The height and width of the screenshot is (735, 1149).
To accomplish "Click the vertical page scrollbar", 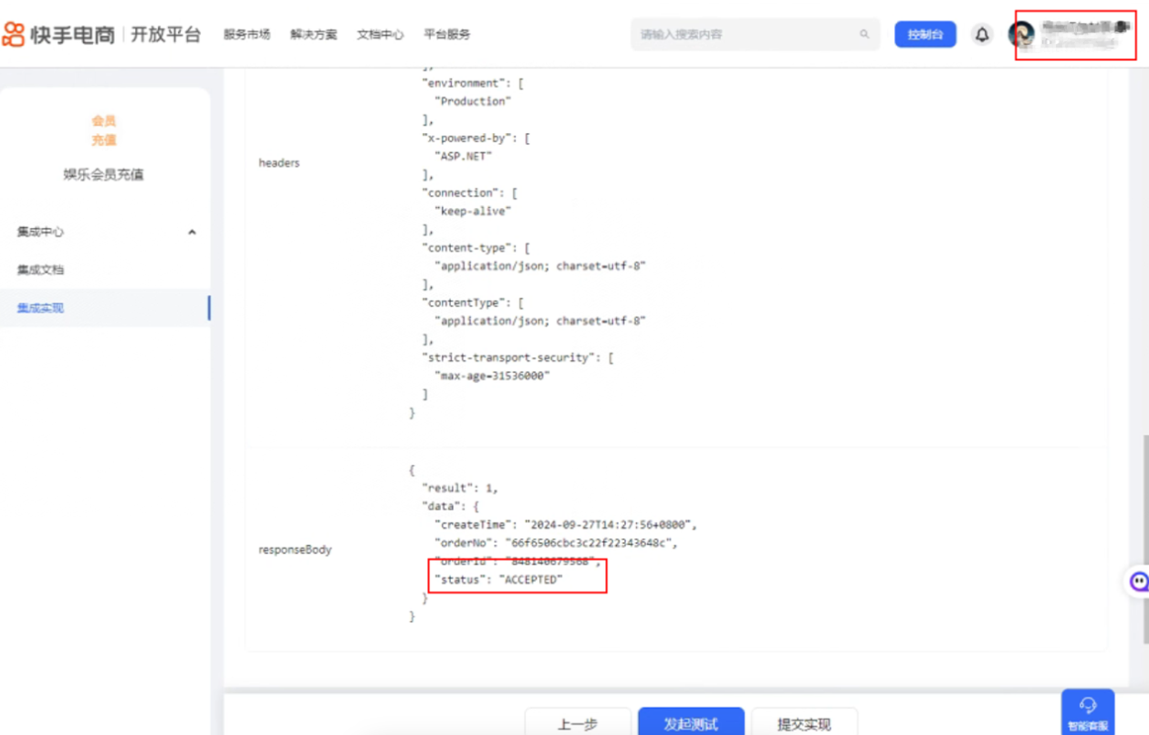I will pyautogui.click(x=1144, y=538).
